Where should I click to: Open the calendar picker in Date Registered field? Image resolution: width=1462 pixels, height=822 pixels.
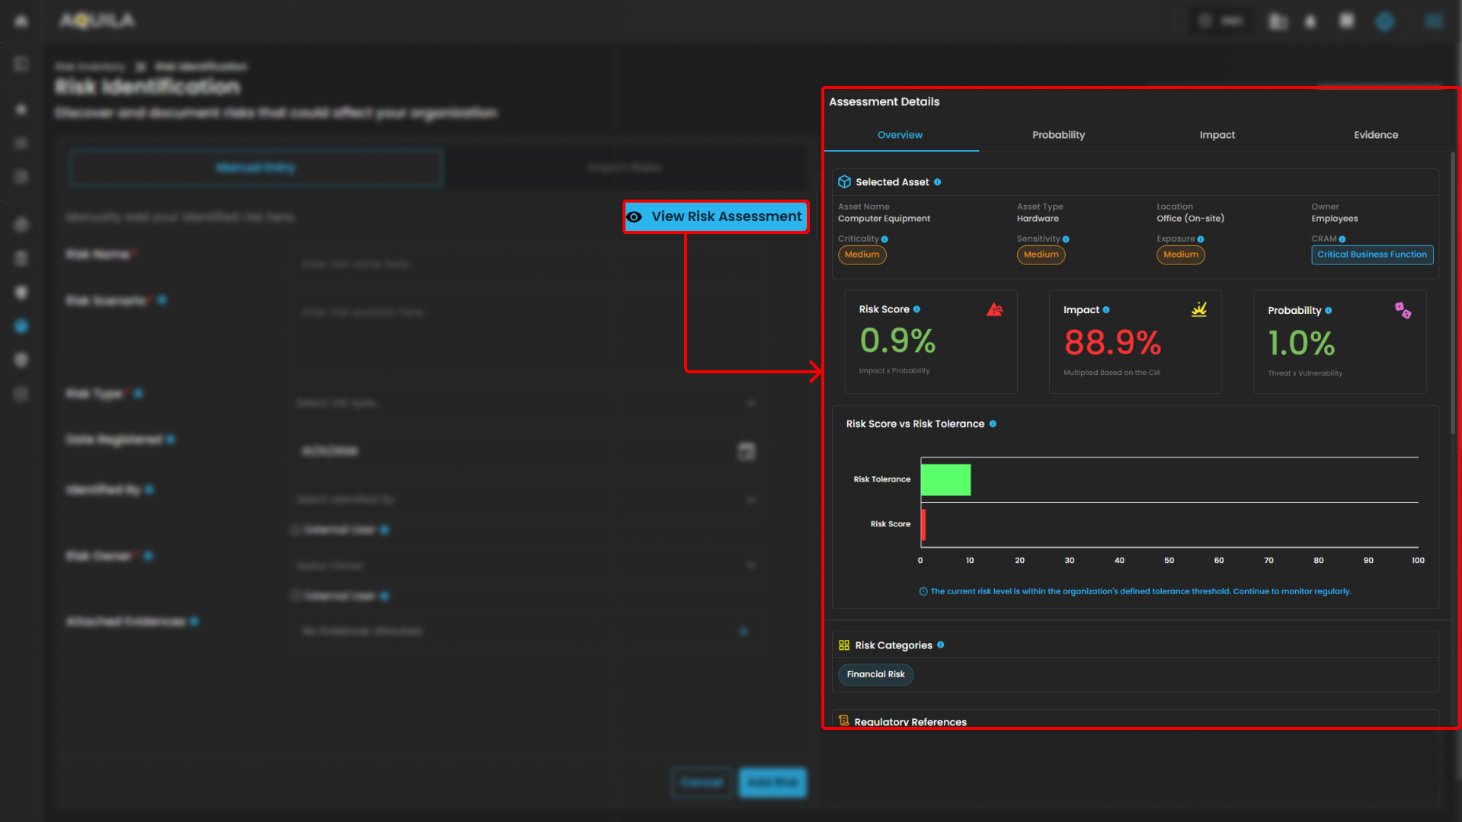point(747,451)
